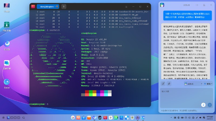Click the clear conversation broom icon

click(x=163, y=84)
